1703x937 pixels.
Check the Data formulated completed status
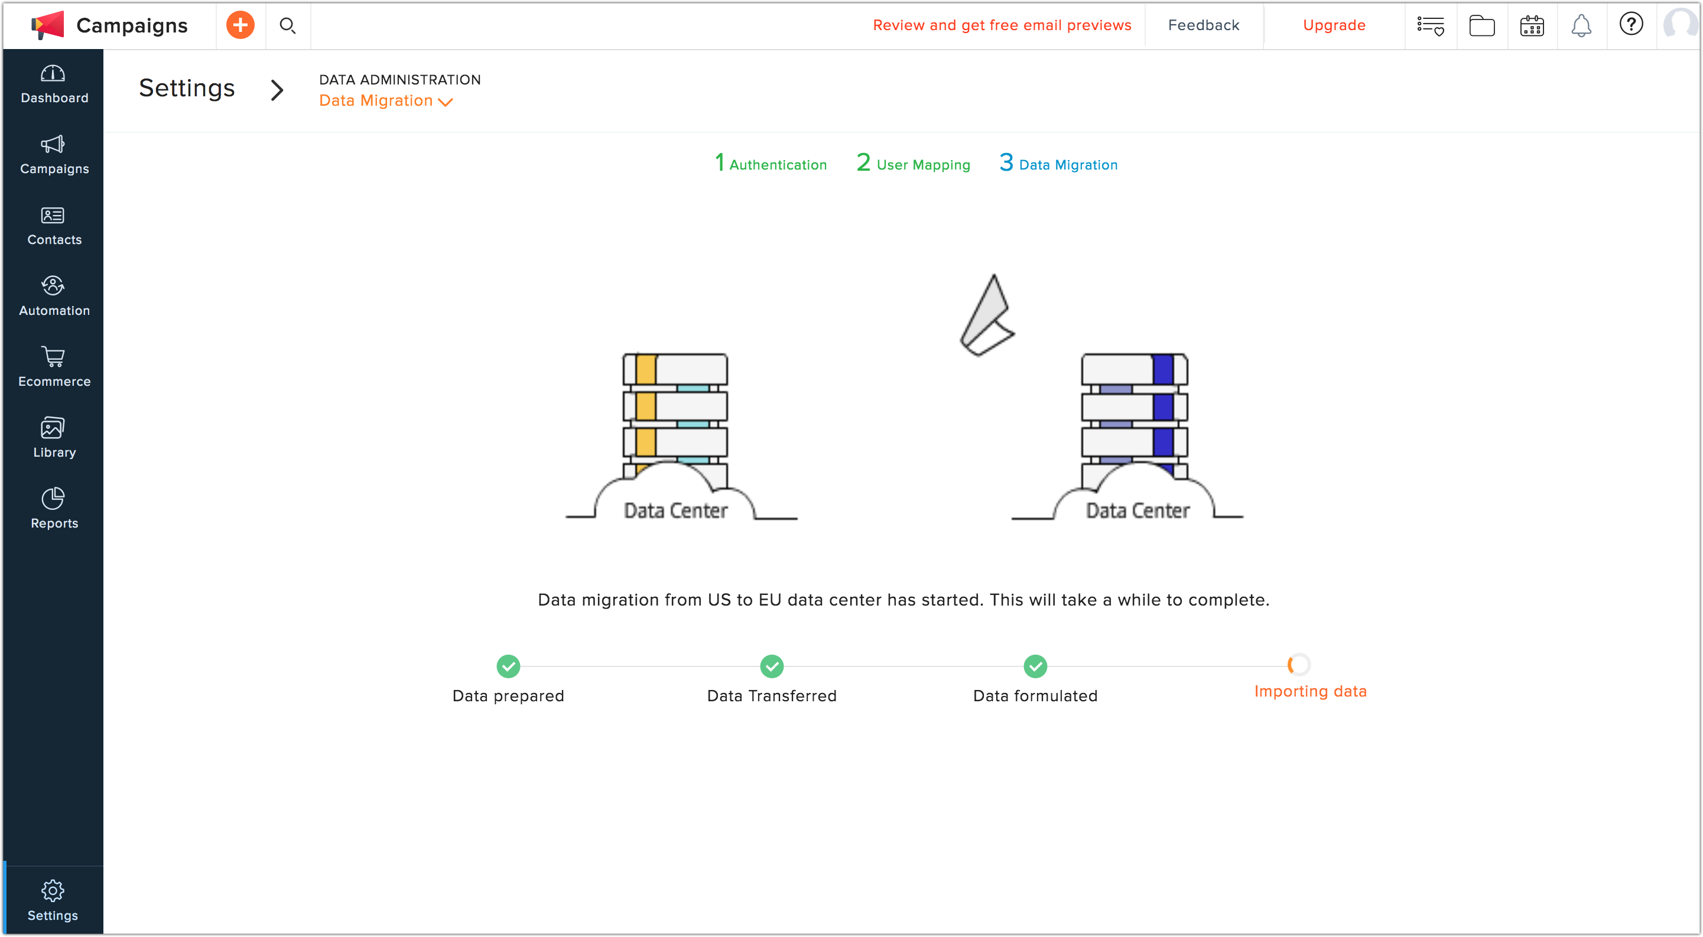pos(1035,665)
